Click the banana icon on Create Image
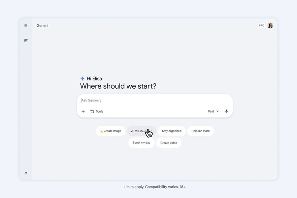Image resolution: width=297 pixels, height=198 pixels. [102, 131]
